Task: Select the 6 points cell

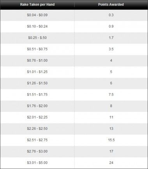Action: (111, 83)
